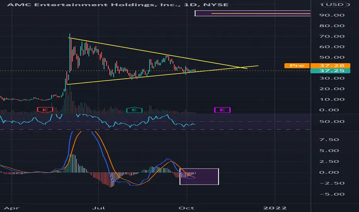The width and height of the screenshot is (359, 212).
Task: Click the 70.00 price axis label
Action: (x=332, y=36)
